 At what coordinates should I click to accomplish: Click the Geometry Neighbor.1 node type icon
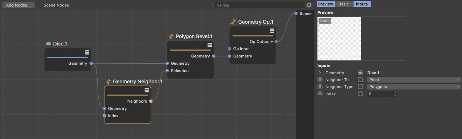pos(108,82)
